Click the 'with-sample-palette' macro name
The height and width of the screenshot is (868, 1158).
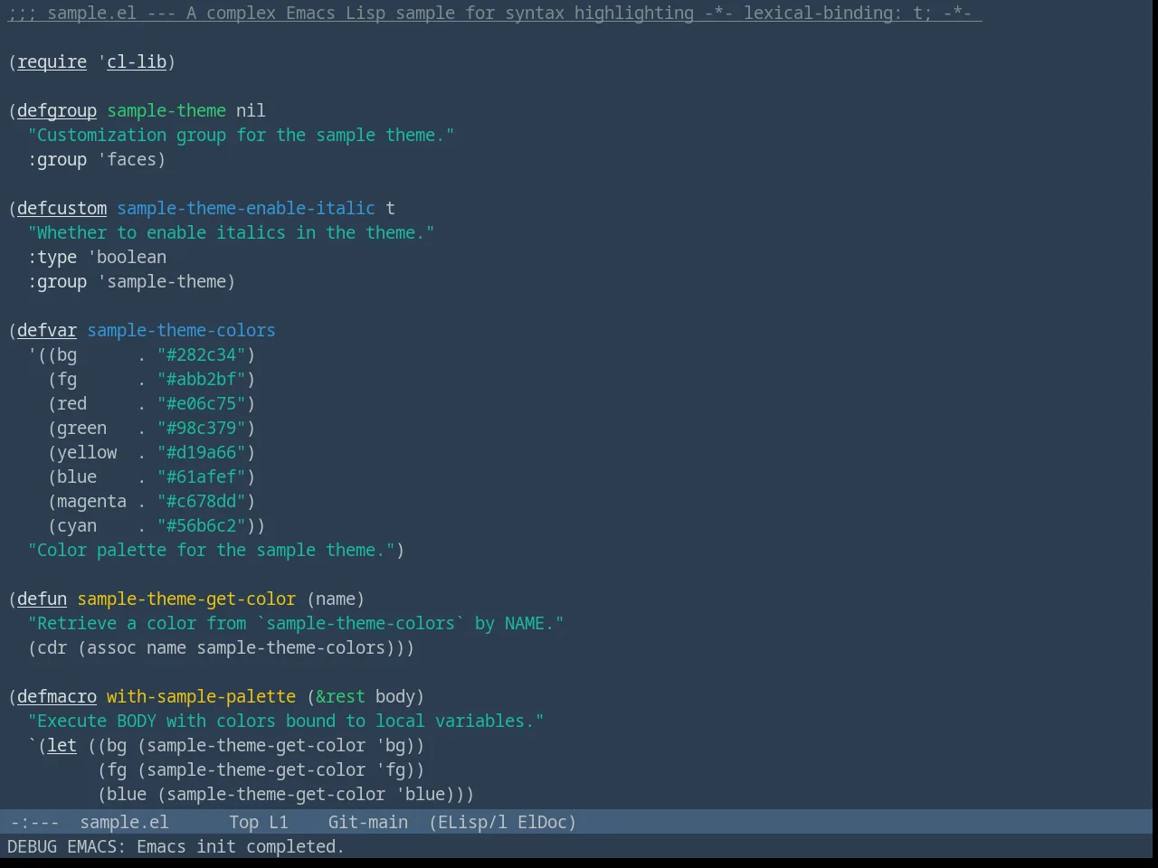pyautogui.click(x=201, y=696)
